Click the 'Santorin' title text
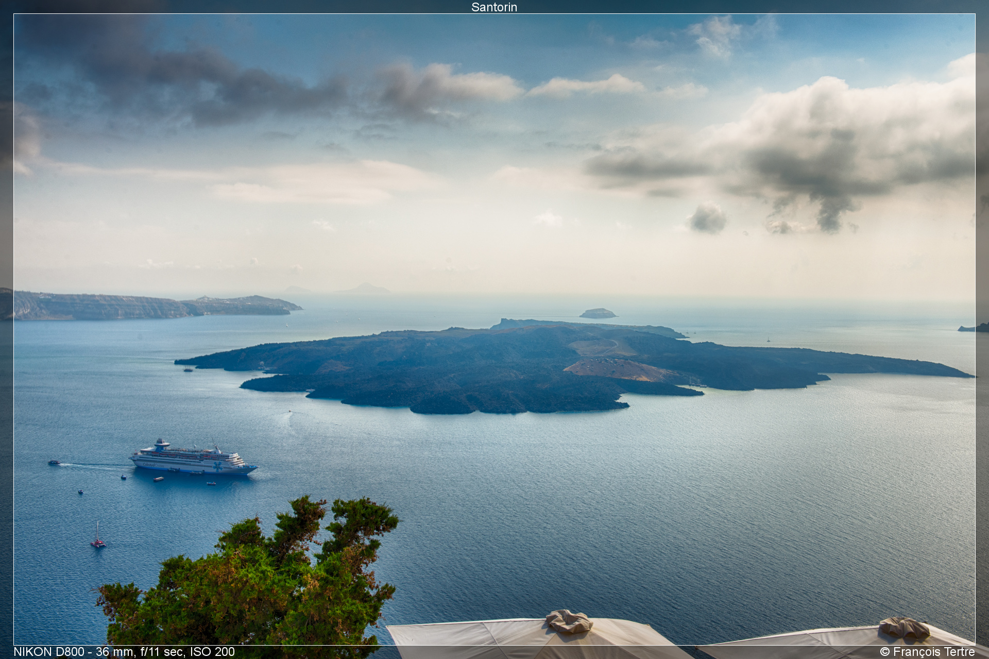 494,7
